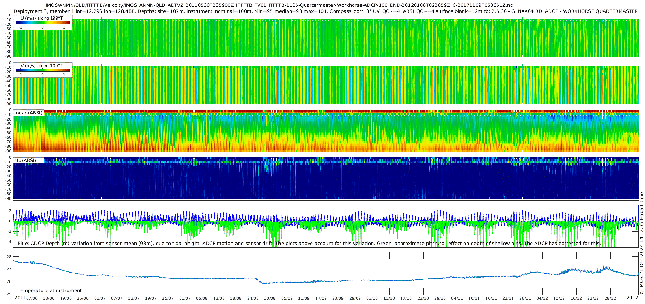
Task: Click the file path title at top
Action: pos(279,5)
